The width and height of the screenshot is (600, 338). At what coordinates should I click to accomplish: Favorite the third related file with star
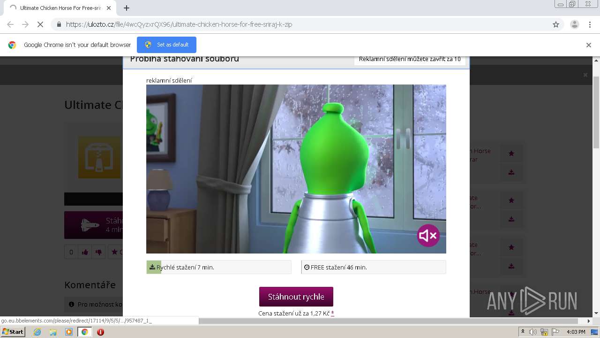511,247
